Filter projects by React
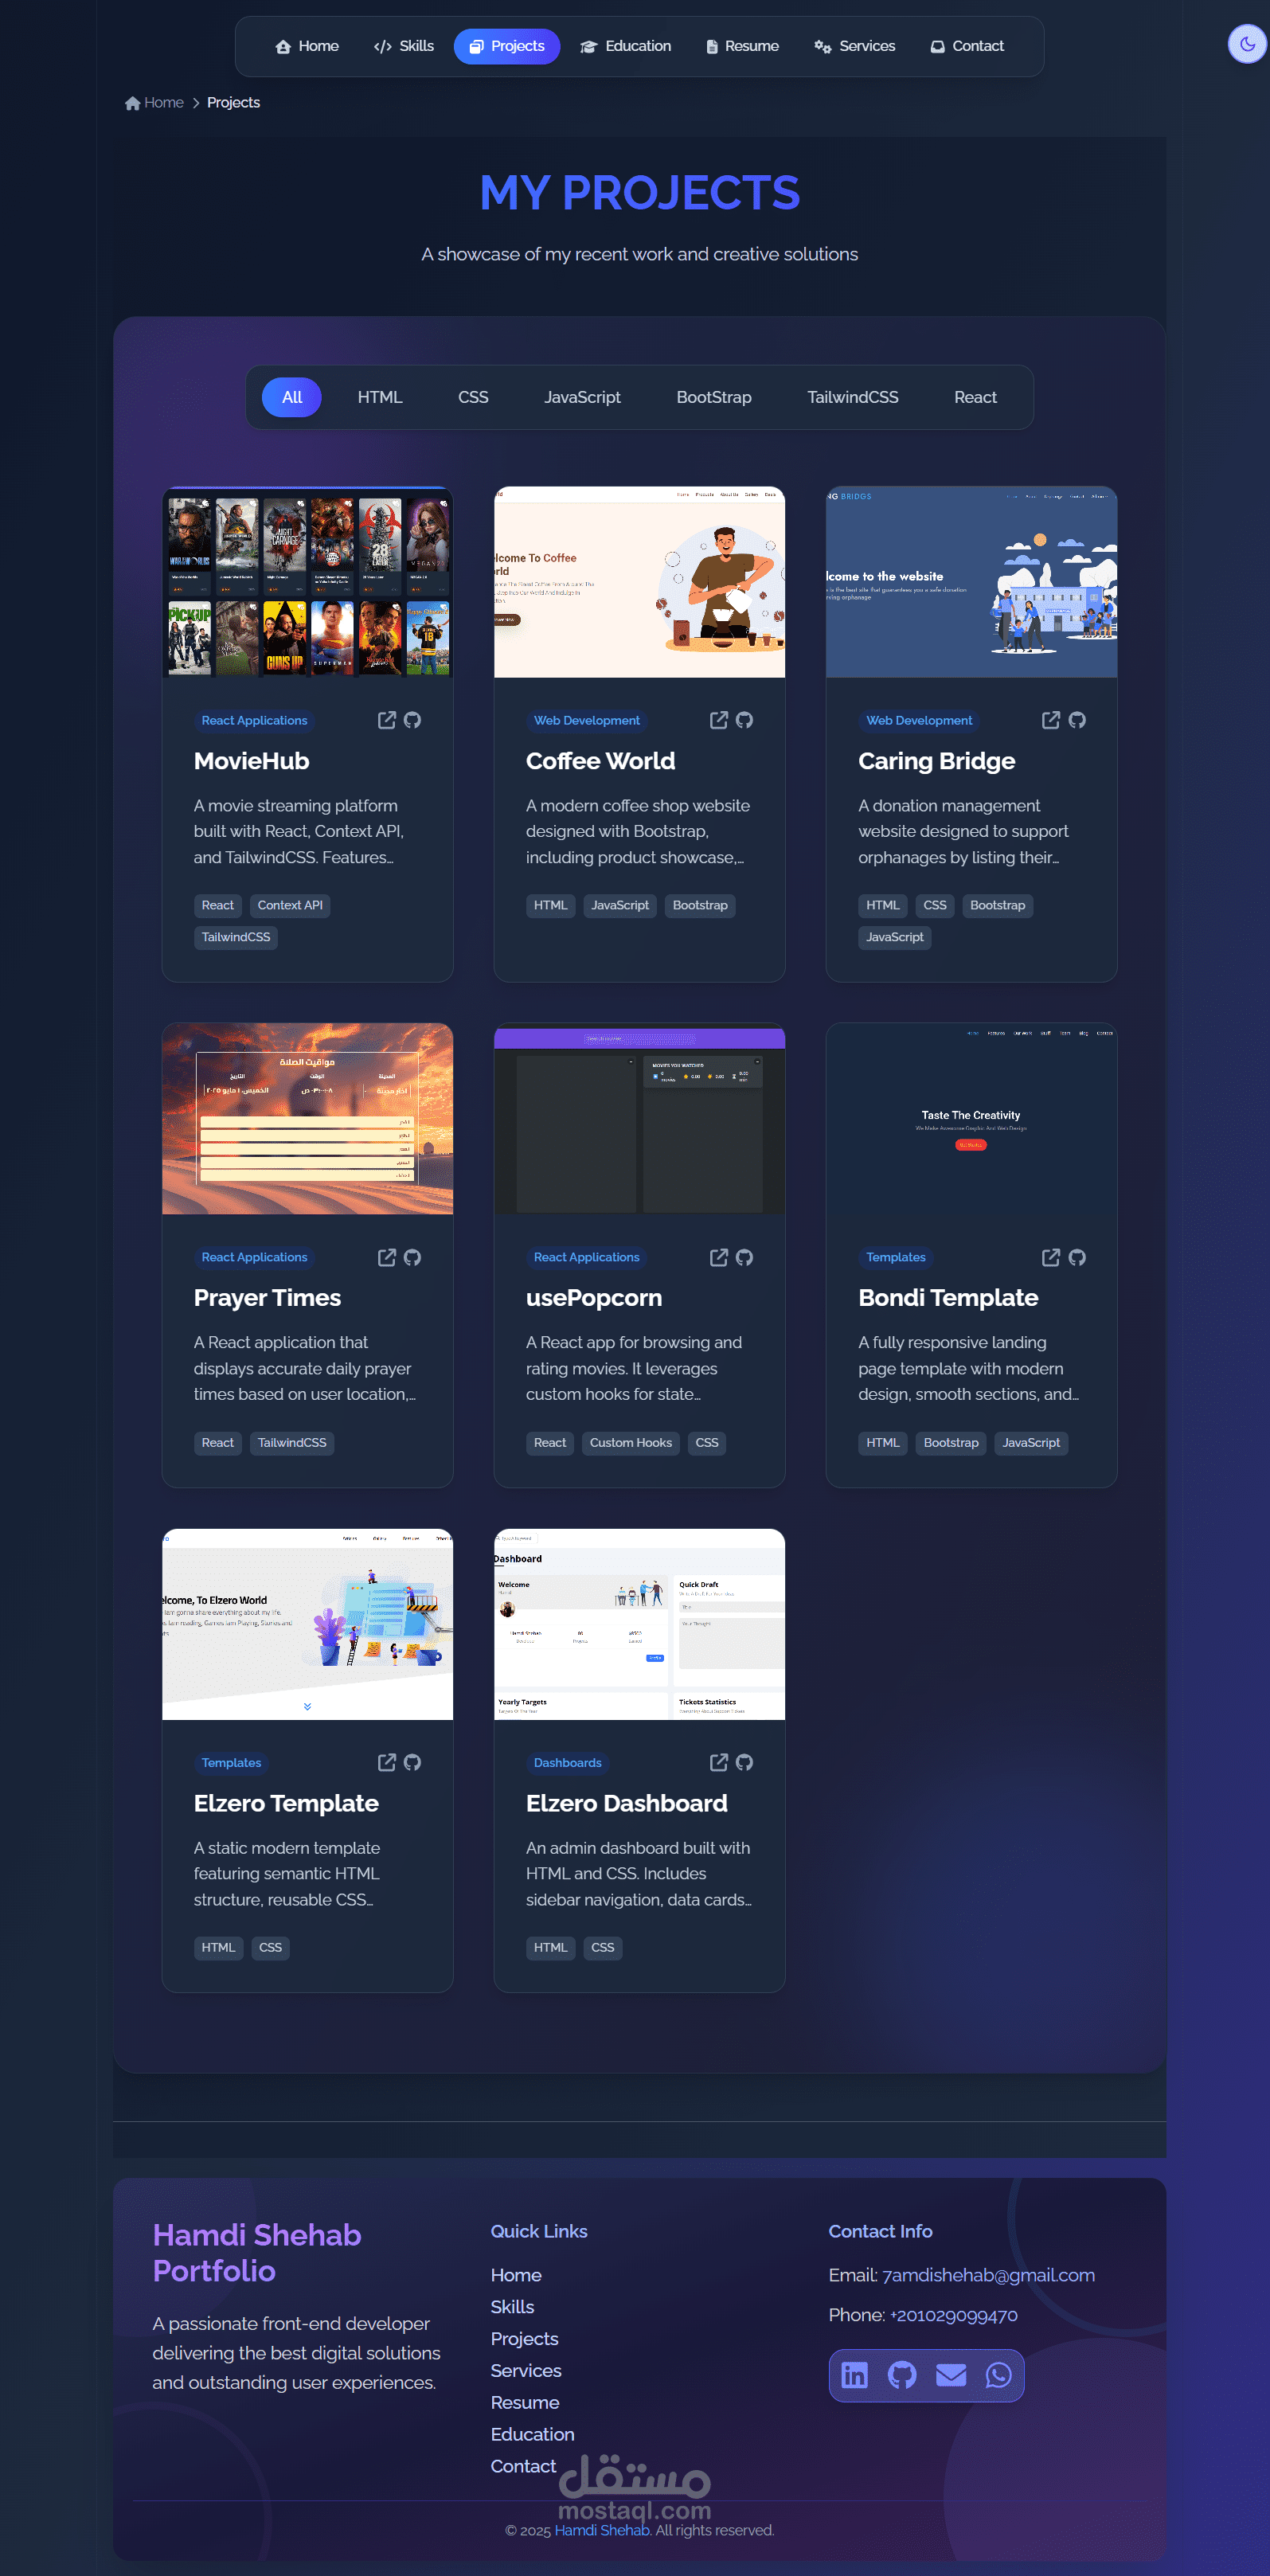 pyautogui.click(x=975, y=397)
